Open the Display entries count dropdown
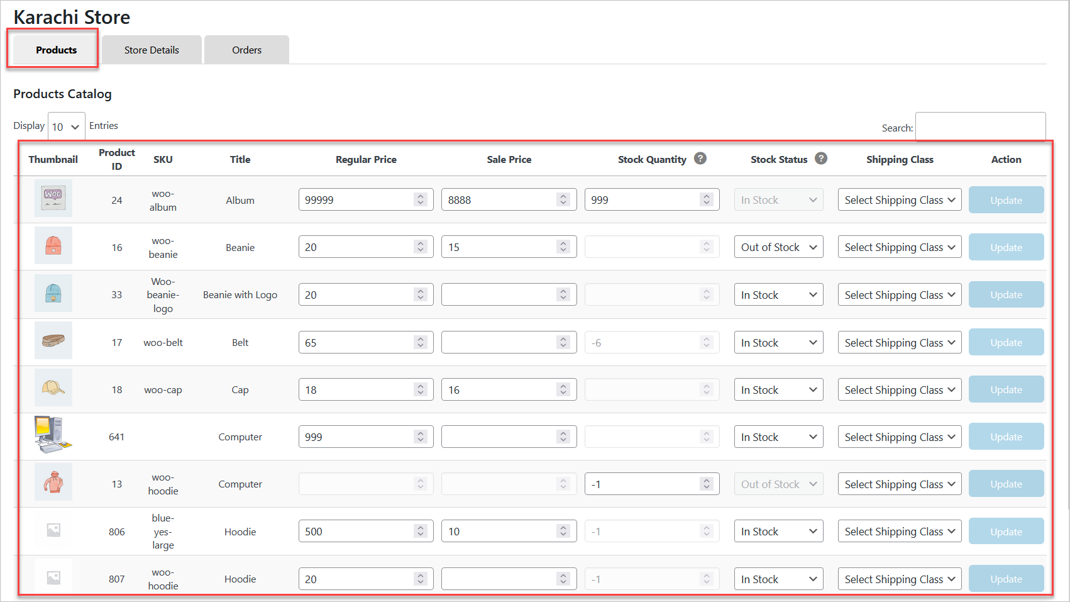The image size is (1070, 602). pos(65,126)
